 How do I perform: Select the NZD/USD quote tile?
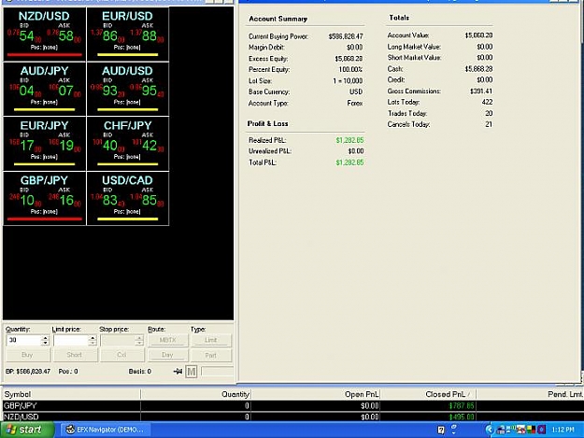[44, 34]
